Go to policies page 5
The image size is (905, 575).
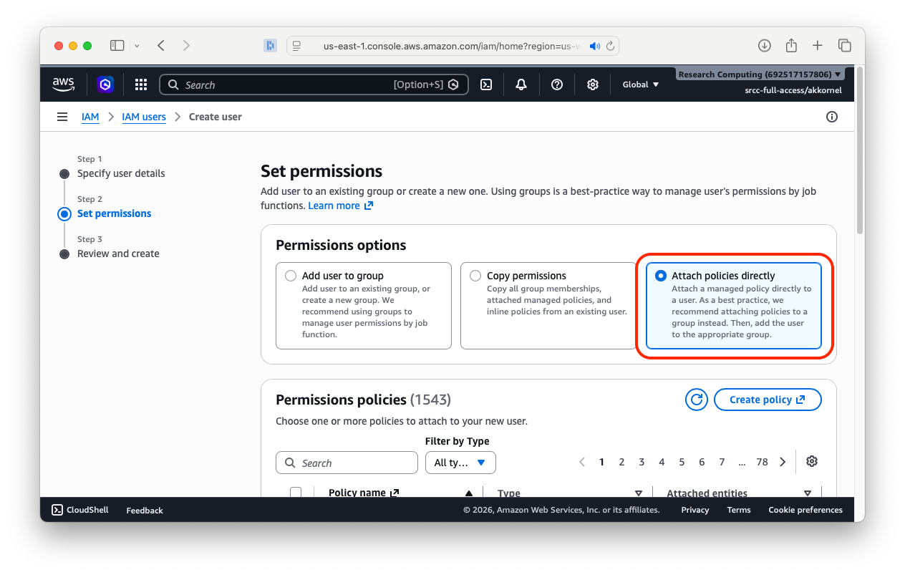[682, 463]
